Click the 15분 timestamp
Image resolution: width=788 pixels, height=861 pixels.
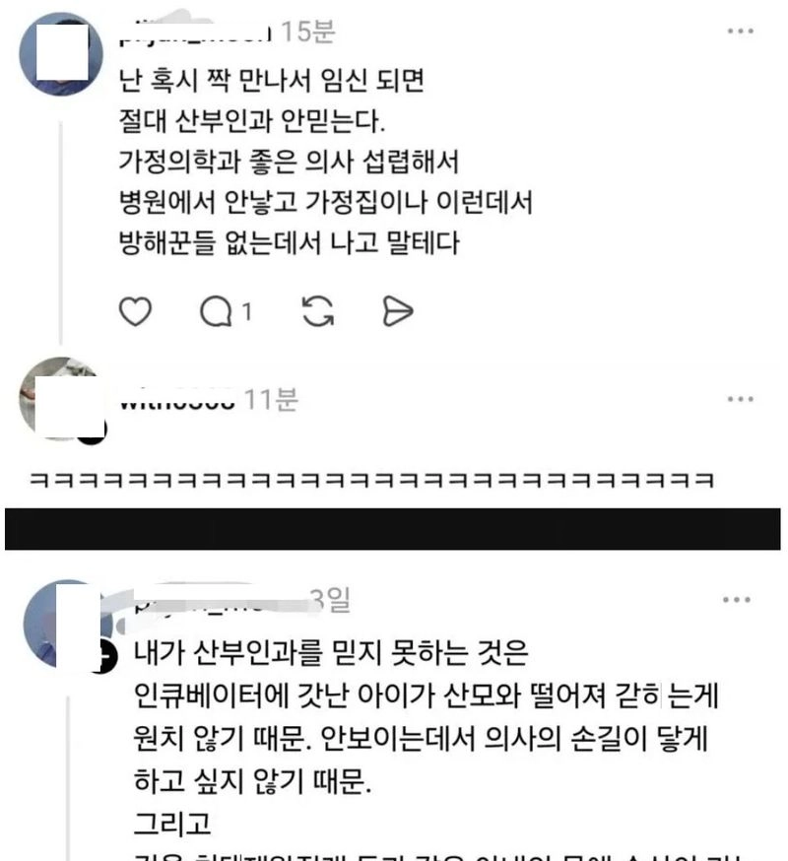click(x=308, y=32)
